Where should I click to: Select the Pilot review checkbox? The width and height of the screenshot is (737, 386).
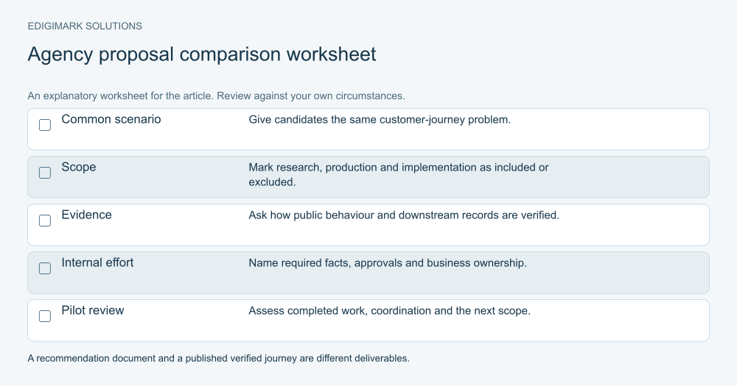point(45,316)
